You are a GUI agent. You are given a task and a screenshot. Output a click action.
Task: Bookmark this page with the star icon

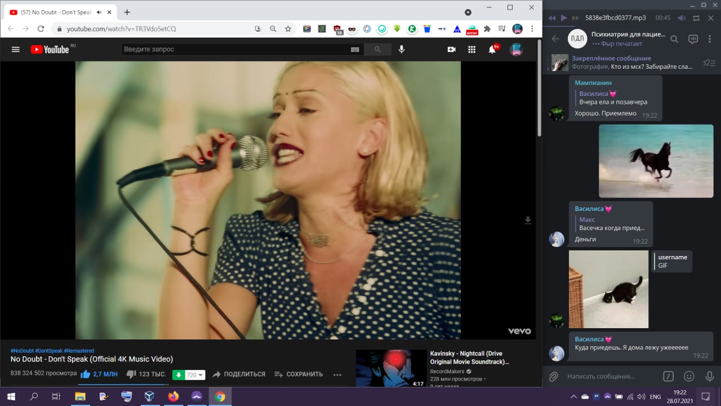(x=288, y=29)
